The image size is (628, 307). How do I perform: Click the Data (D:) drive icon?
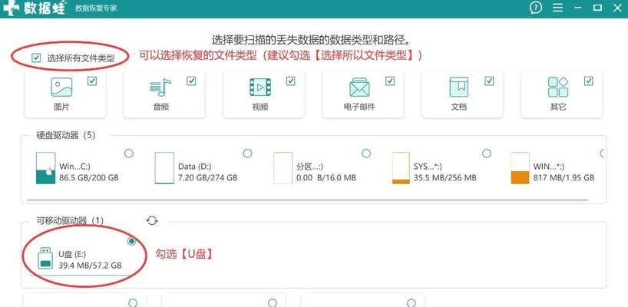click(164, 168)
